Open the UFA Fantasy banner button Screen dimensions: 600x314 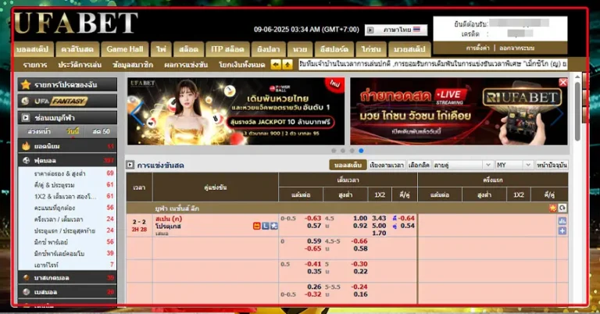point(67,101)
